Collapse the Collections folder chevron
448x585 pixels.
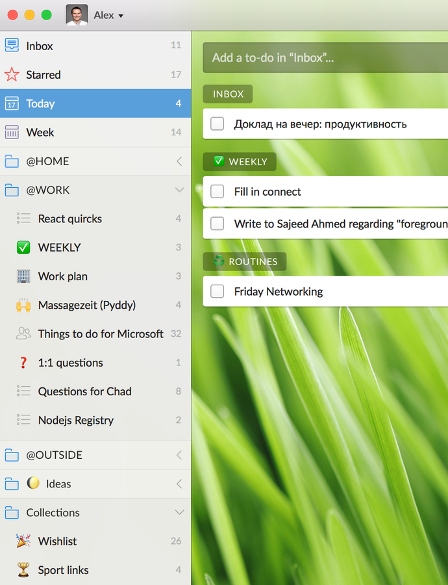(179, 512)
